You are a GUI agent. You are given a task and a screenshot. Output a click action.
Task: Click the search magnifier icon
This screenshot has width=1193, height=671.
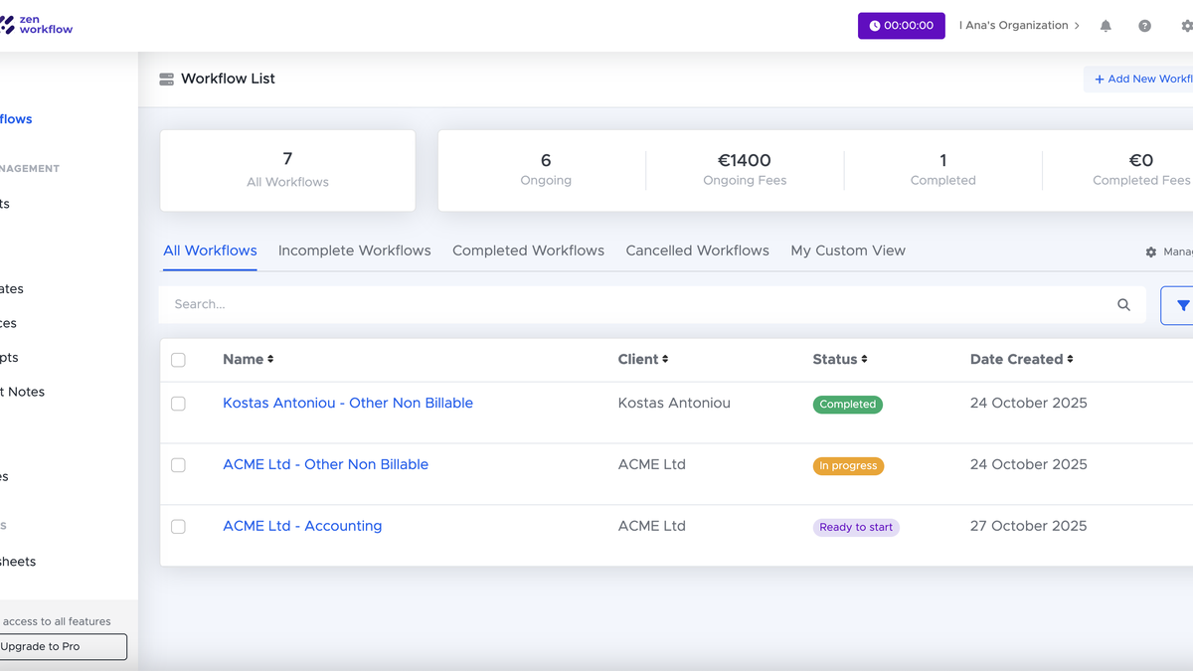point(1123,305)
